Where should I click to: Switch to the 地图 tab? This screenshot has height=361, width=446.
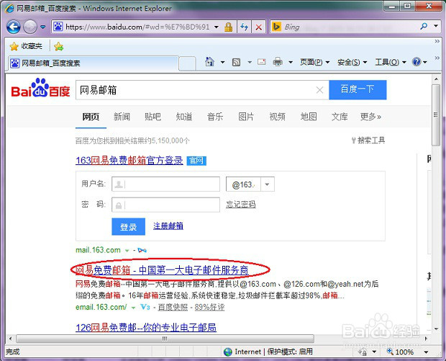pos(309,117)
